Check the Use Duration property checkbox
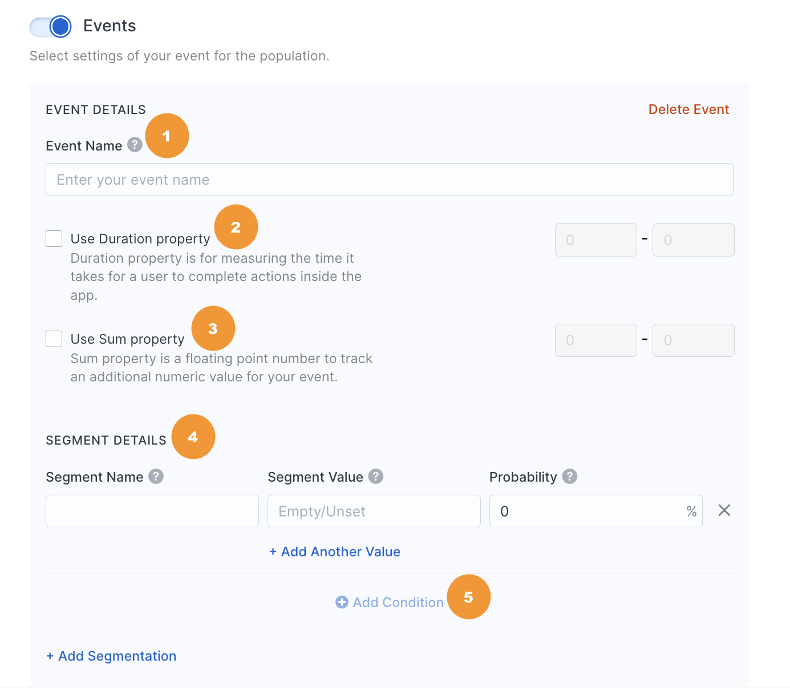 click(54, 238)
